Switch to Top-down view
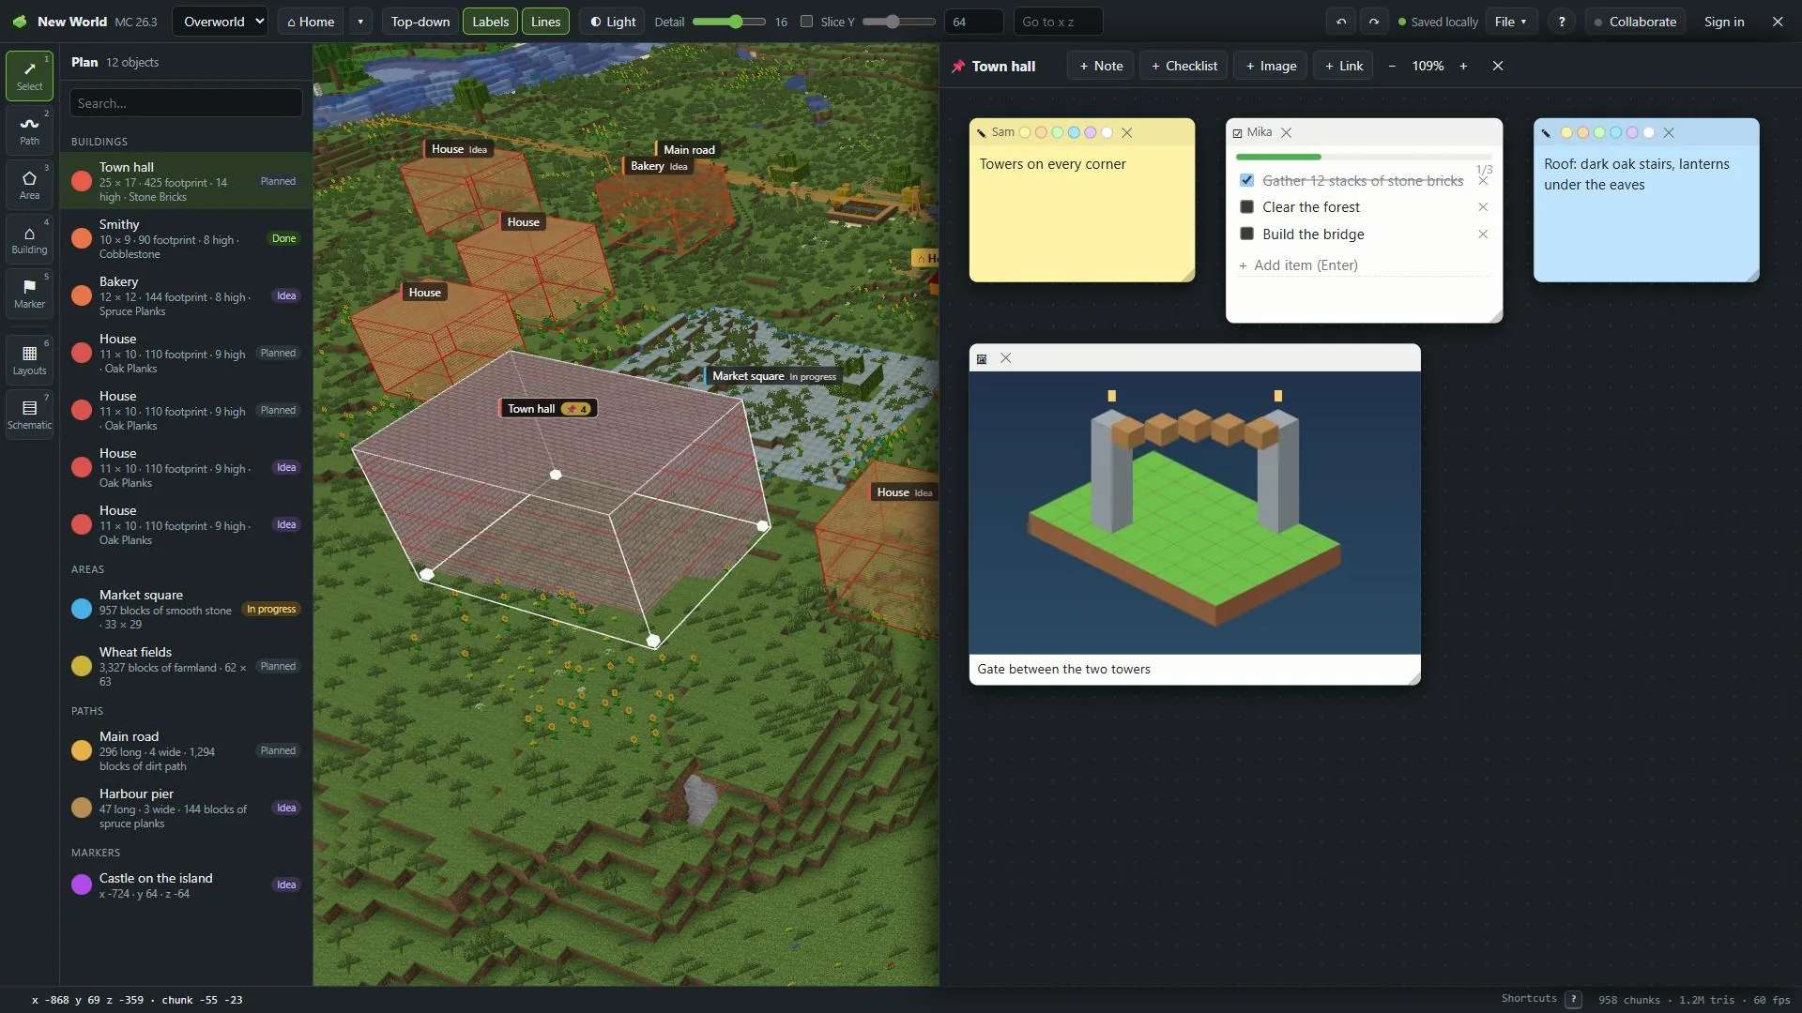The width and height of the screenshot is (1802, 1013). [420, 22]
